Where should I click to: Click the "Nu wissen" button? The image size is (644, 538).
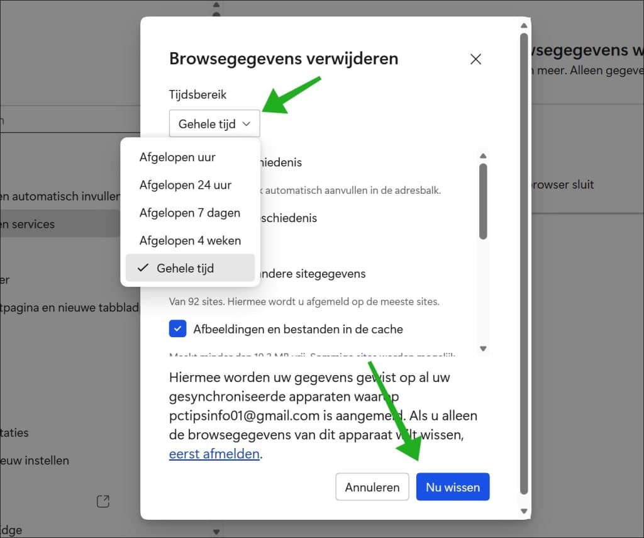coord(453,486)
